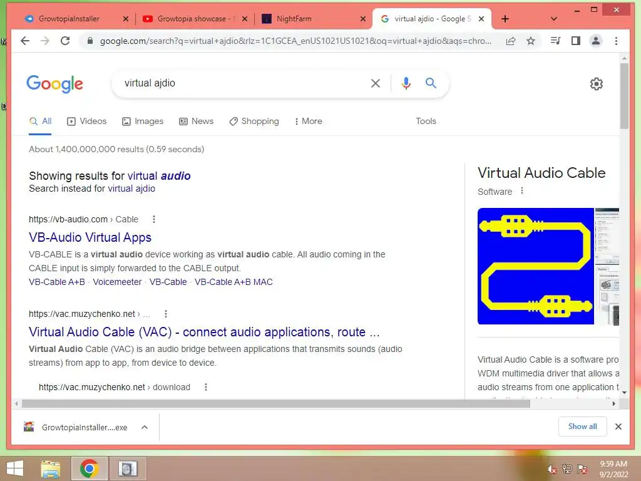Open the third pinned taskbar app
The height and width of the screenshot is (481, 641).
tap(128, 468)
